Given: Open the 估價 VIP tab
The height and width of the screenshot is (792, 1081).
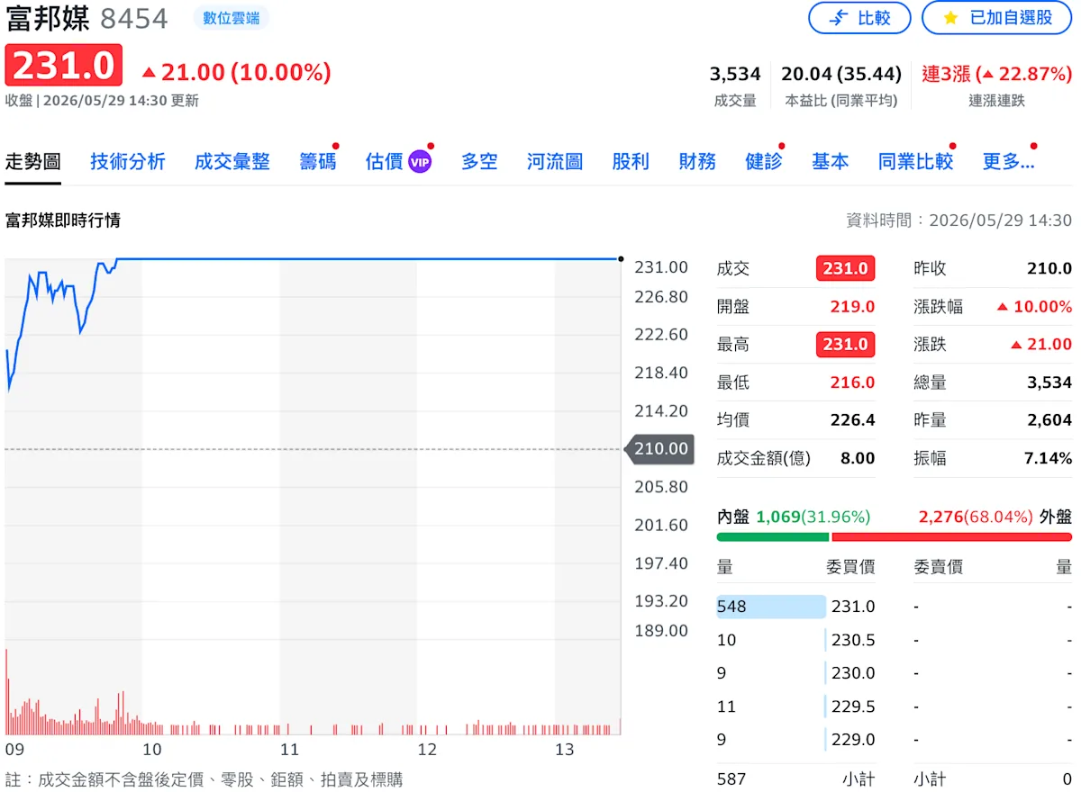Looking at the screenshot, I should tap(399, 161).
